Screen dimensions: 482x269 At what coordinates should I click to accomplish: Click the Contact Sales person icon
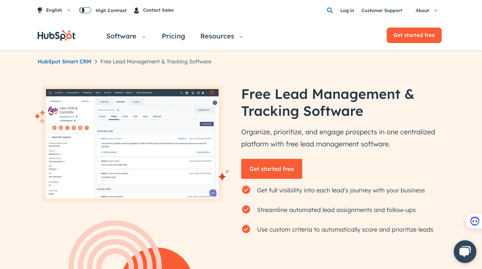[x=136, y=10]
